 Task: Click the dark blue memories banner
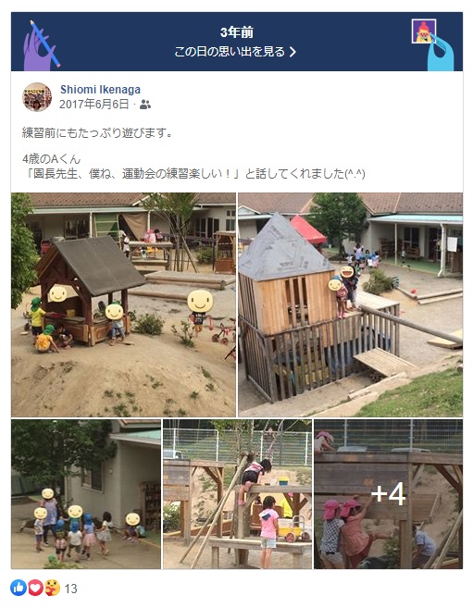coord(237,42)
